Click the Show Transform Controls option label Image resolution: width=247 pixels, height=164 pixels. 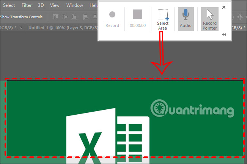click(x=21, y=17)
